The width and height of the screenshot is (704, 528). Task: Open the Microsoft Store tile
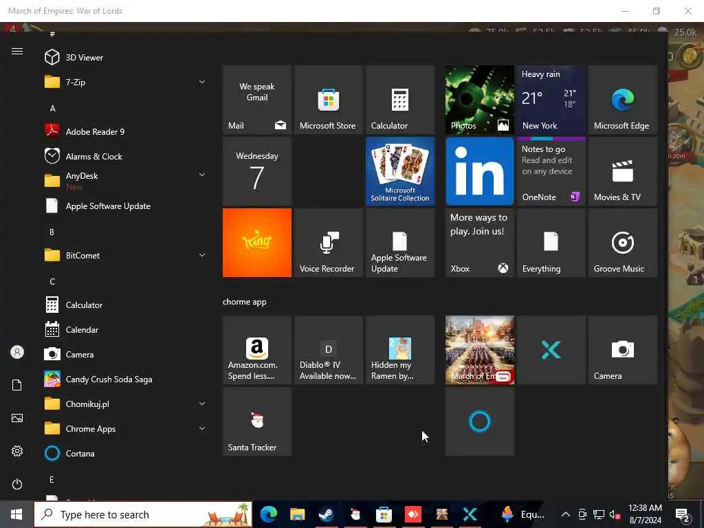328,100
